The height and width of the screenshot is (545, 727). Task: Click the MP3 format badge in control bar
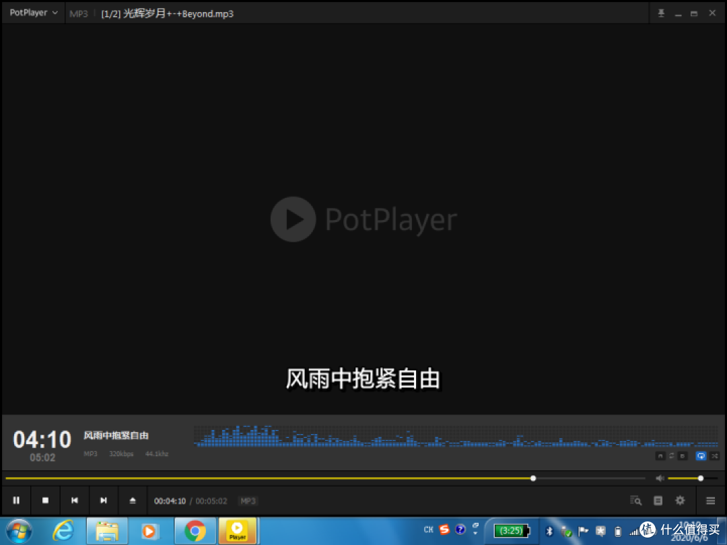pos(248,501)
